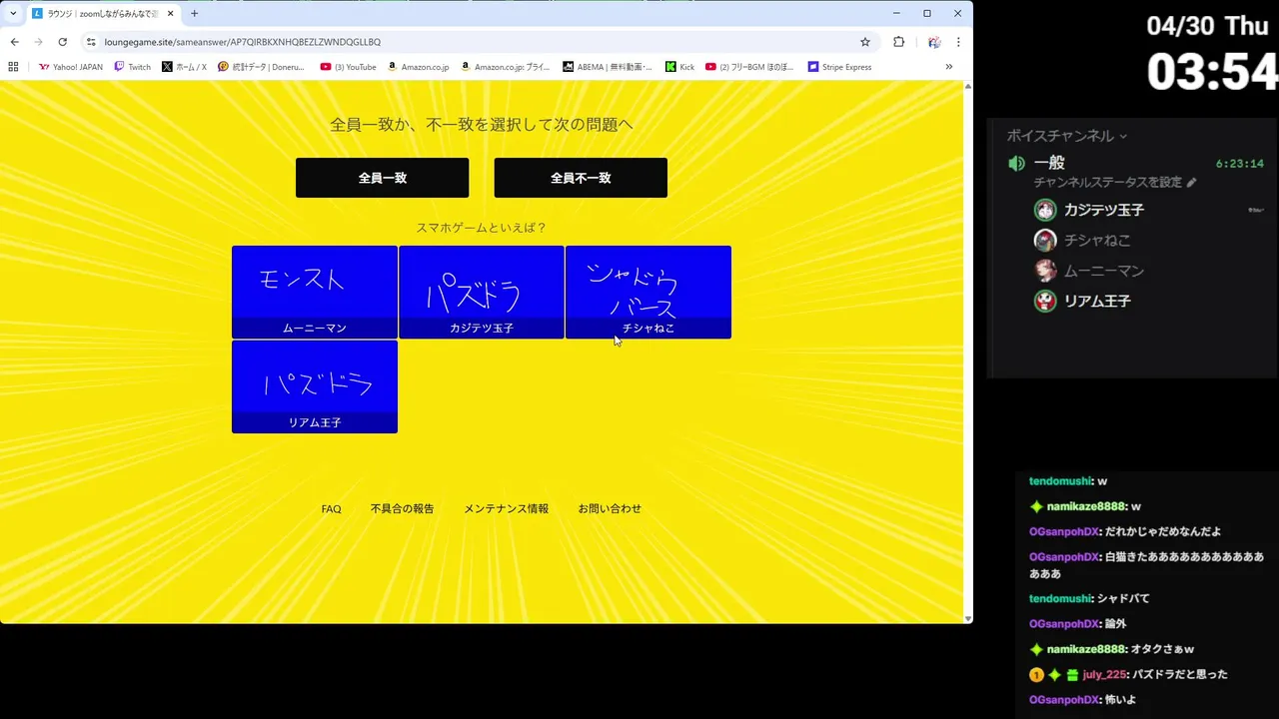Click the chat user name tendomushi on the シャドバて message
This screenshot has height=719, width=1279.
1061,599
